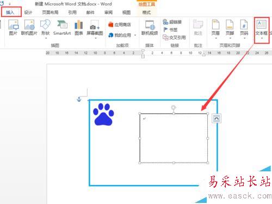Open the 页面布局 tab
The width and height of the screenshot is (272, 204).
click(x=50, y=13)
